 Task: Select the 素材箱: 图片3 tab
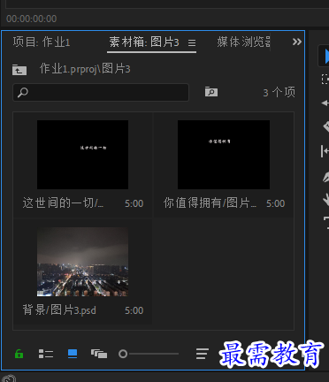(144, 42)
